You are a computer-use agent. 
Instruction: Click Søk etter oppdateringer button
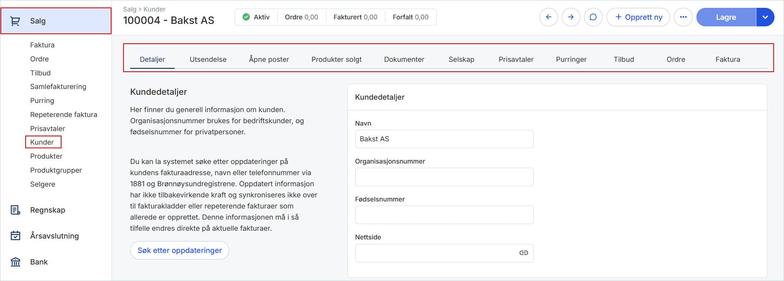click(x=180, y=251)
